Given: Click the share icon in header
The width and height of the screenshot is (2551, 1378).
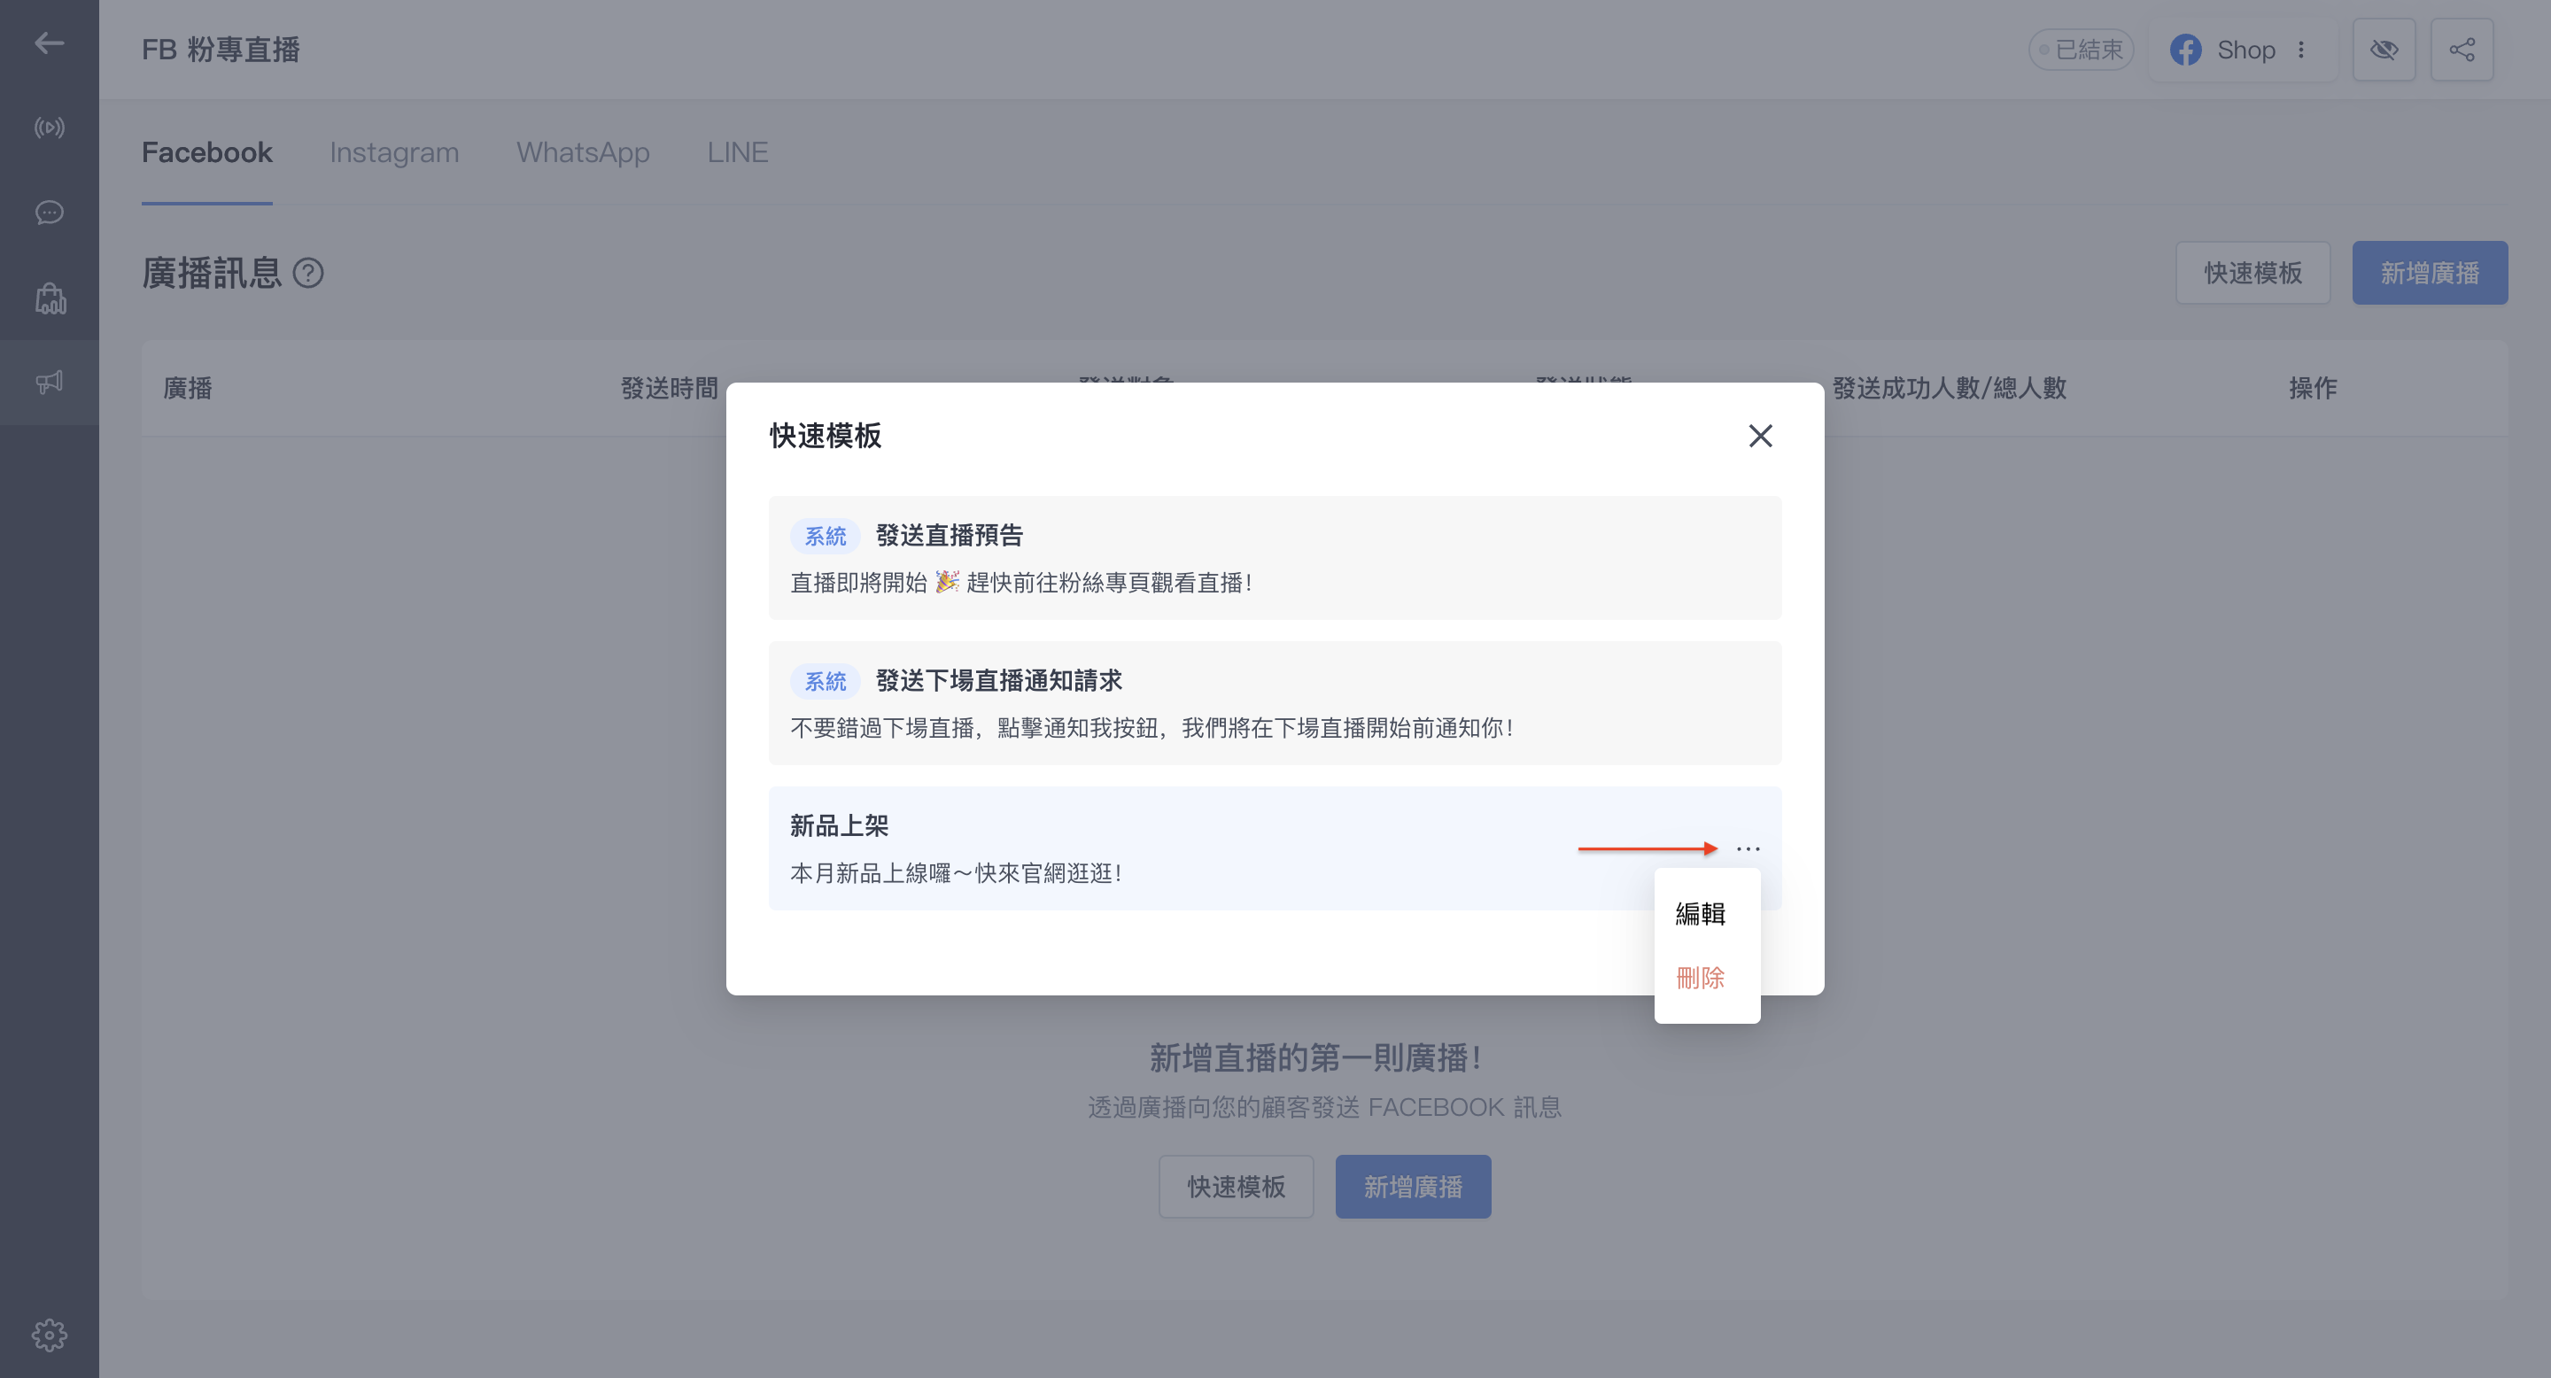Looking at the screenshot, I should tap(2461, 50).
